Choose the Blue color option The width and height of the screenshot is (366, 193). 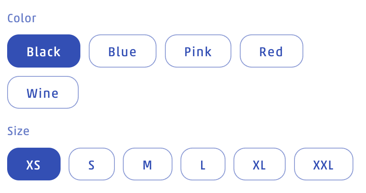[x=122, y=51]
